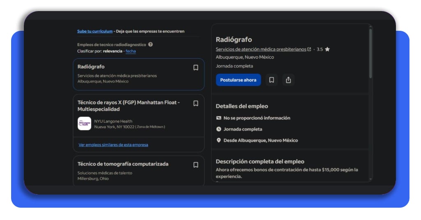Click the save icon beside Postularse ahora
The width and height of the screenshot is (421, 220).
click(271, 80)
